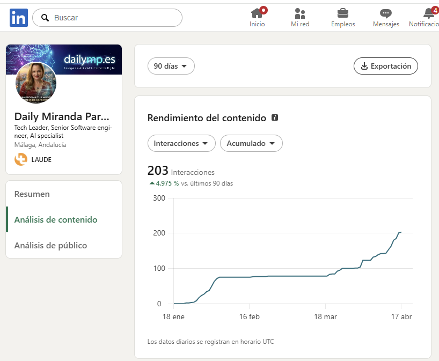This screenshot has height=361, width=439.
Task: Open the Acumulado view dropdown
Action: (x=251, y=143)
